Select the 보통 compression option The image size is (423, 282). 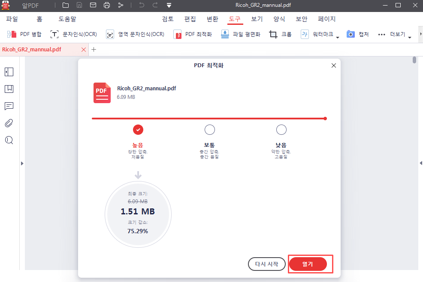click(x=210, y=130)
